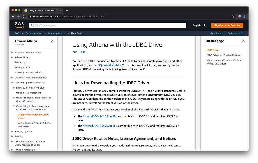Expand the Security section in the sidebar
Viewport: 258px width, 163px height.
click(x=11, y=136)
